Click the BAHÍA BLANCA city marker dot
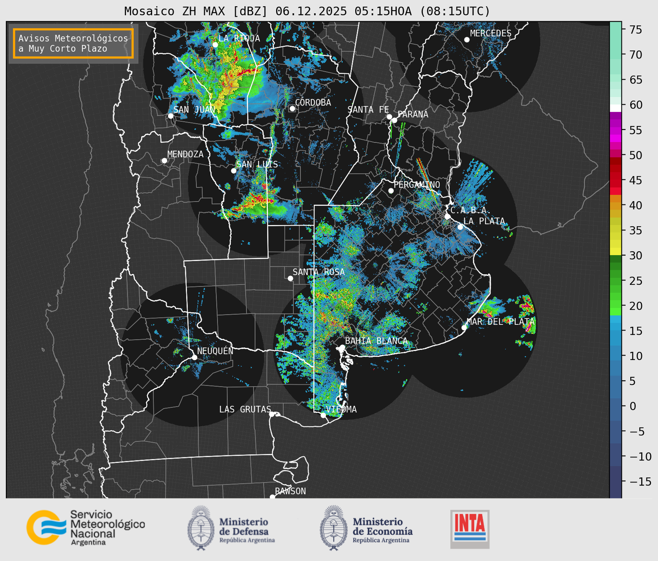The image size is (658, 561). tap(342, 347)
